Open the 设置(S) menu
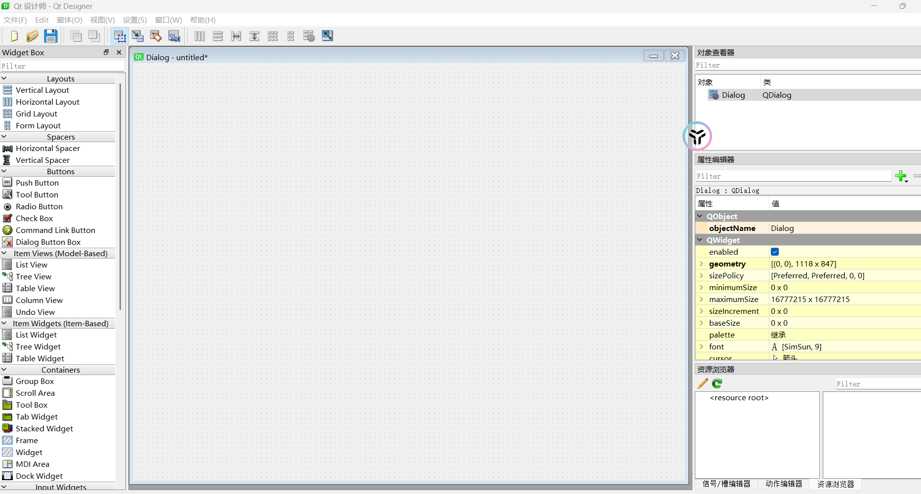The height and width of the screenshot is (494, 921). pyautogui.click(x=135, y=20)
